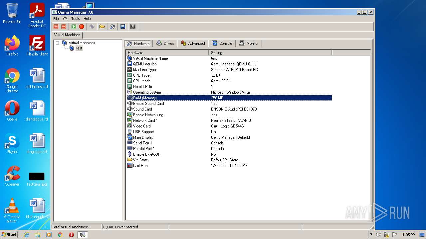Select the Operating System row
426x239 pixels.
[x=229, y=92]
